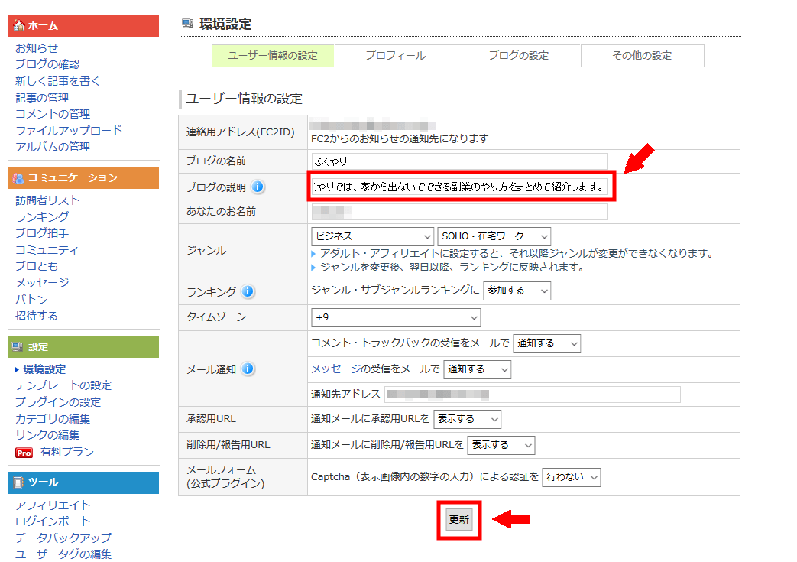Image resolution: width=797 pixels, height=562 pixels.
Task: Switch to the ブログの設定 tab
Action: [519, 56]
